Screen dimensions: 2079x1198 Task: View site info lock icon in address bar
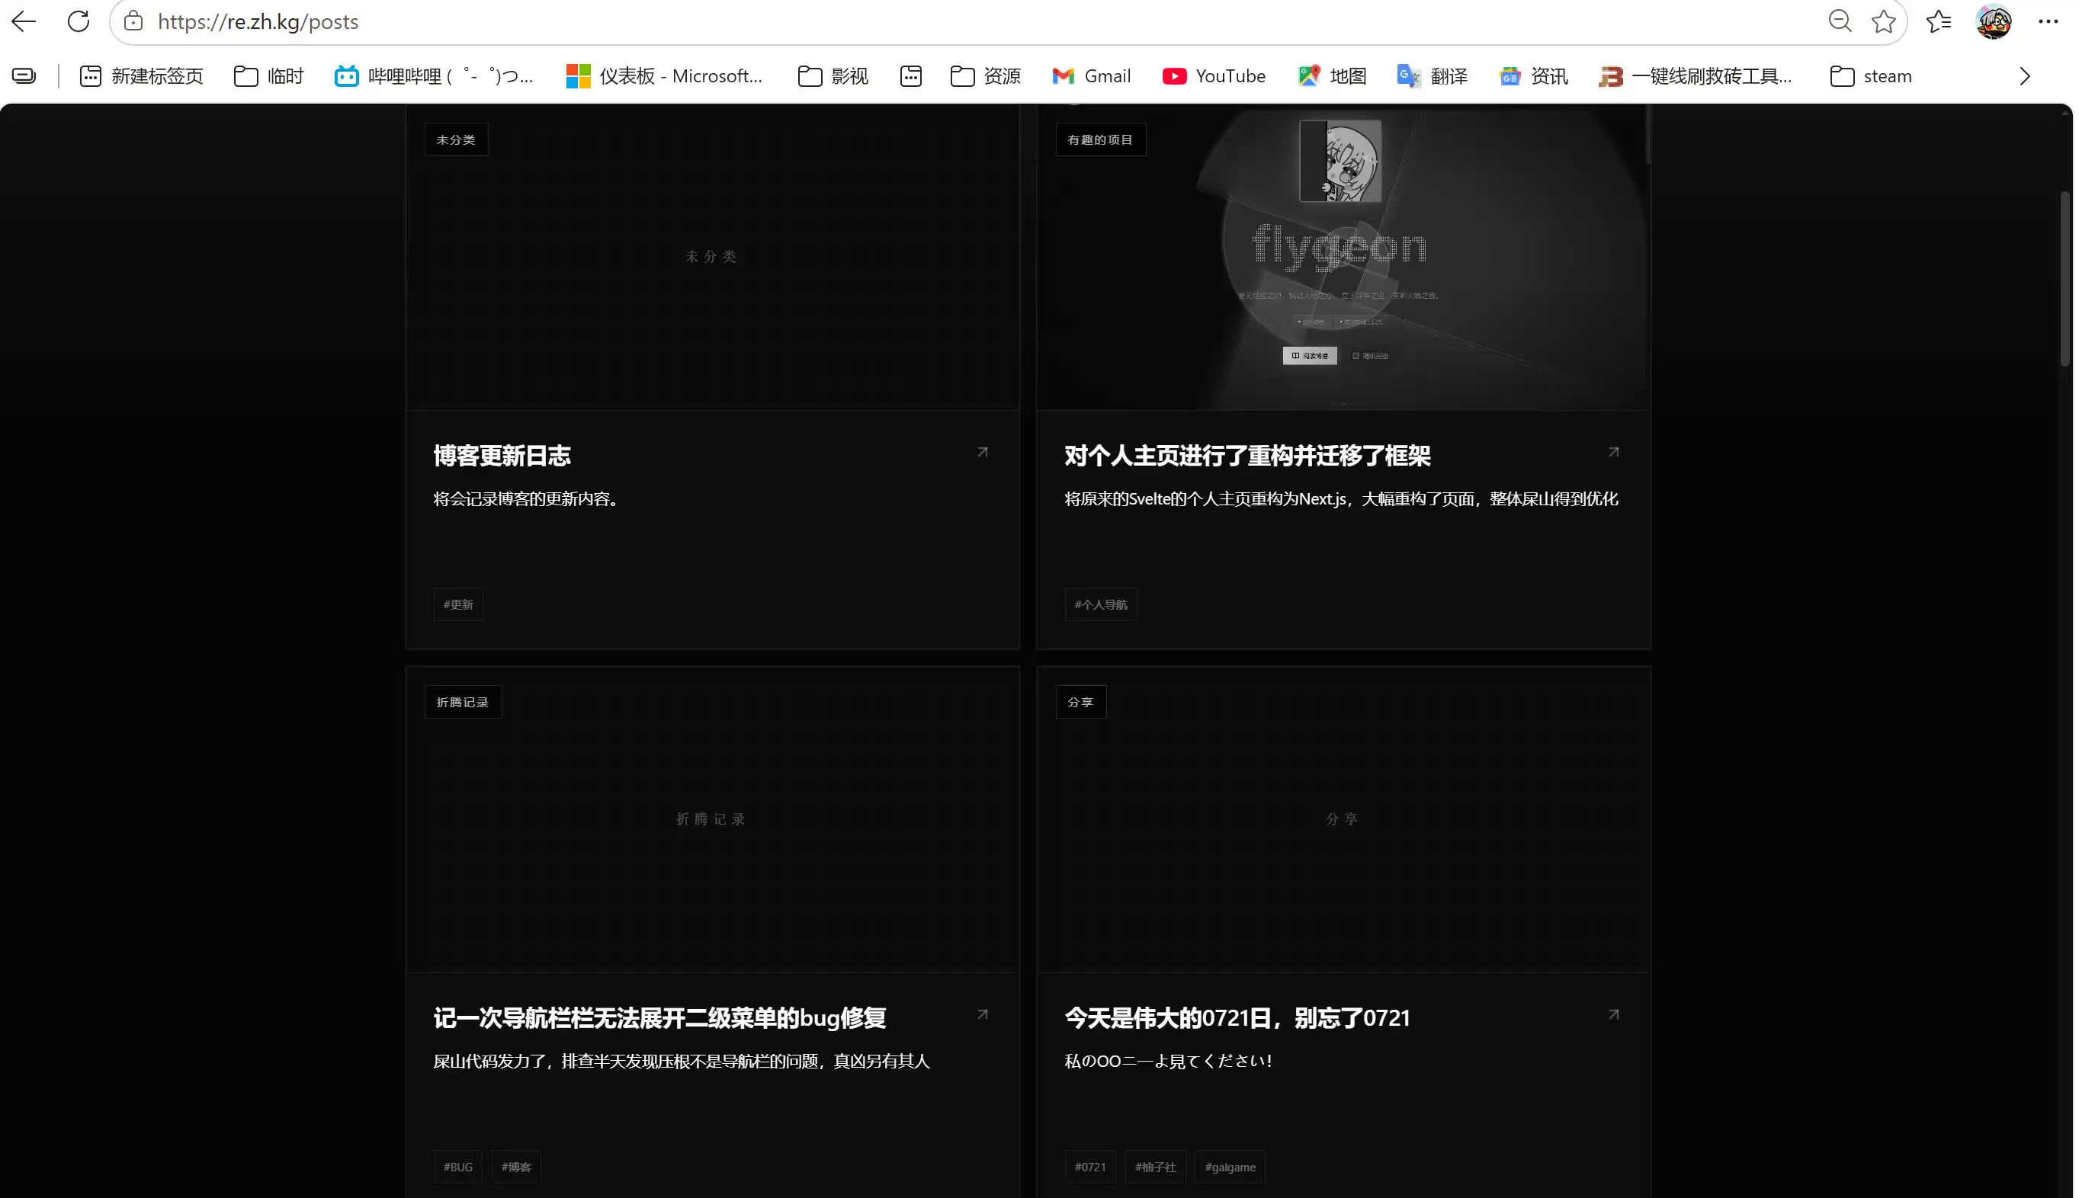click(x=133, y=21)
